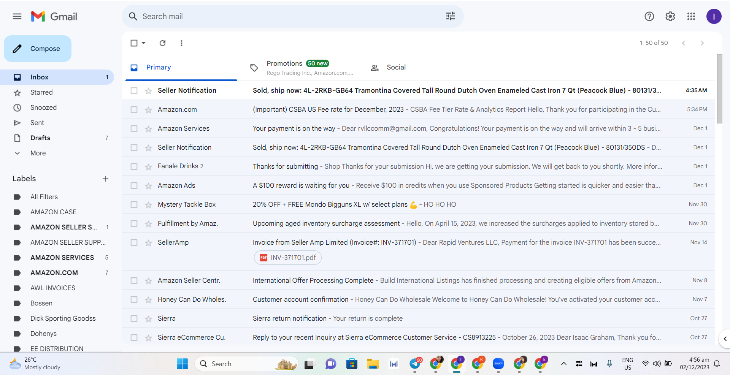
Task: Open Windows Start menu
Action: click(x=182, y=364)
